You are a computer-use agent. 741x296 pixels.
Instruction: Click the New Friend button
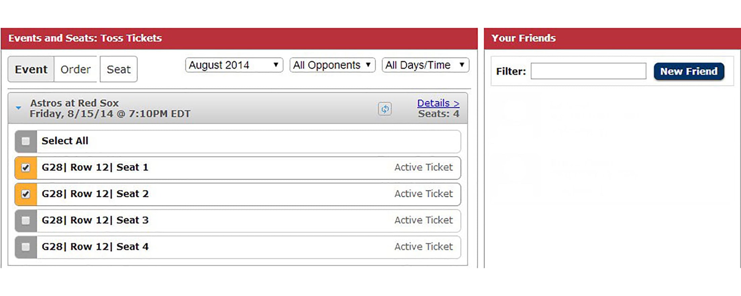click(x=689, y=71)
